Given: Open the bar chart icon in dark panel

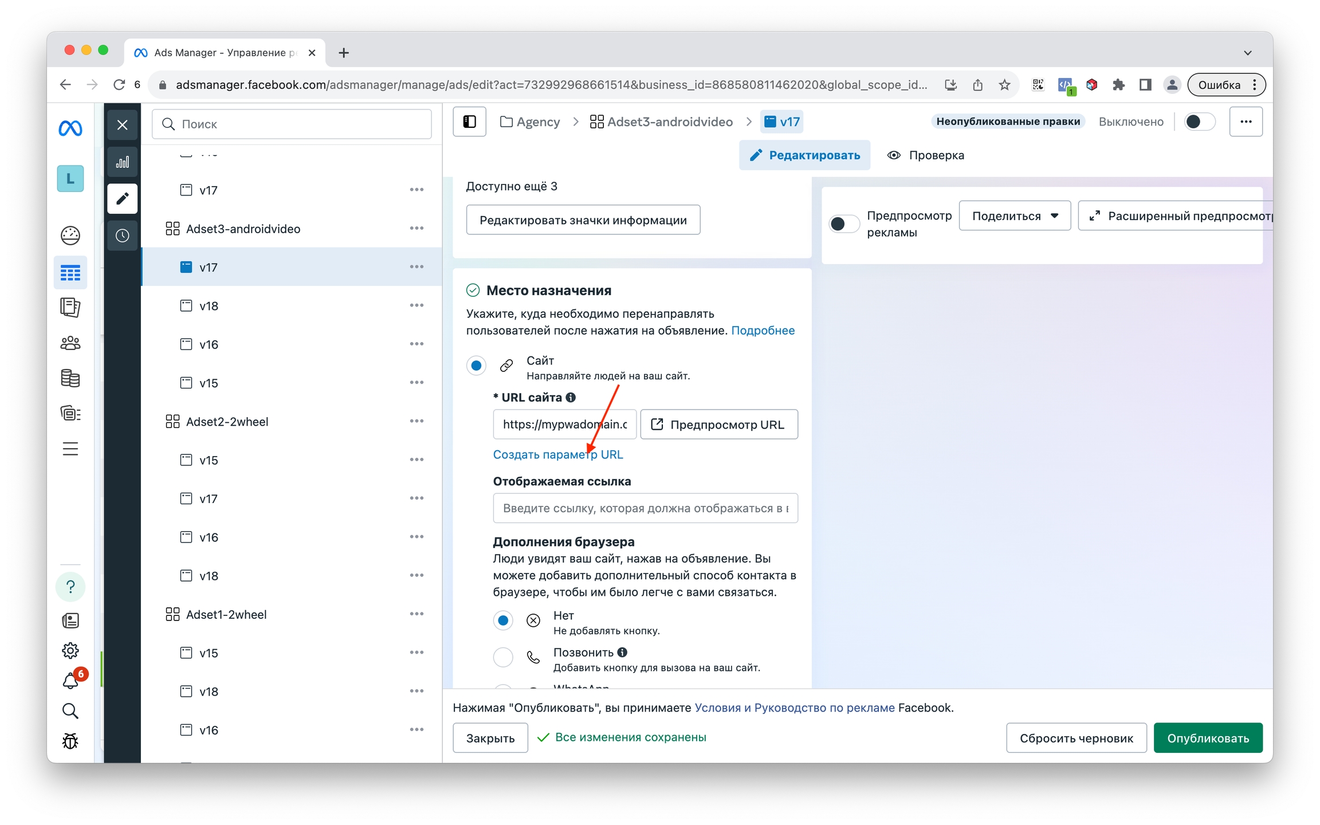Looking at the screenshot, I should (122, 162).
